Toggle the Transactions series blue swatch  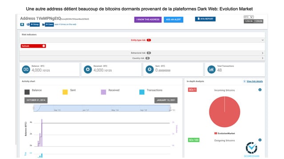pos(142,92)
